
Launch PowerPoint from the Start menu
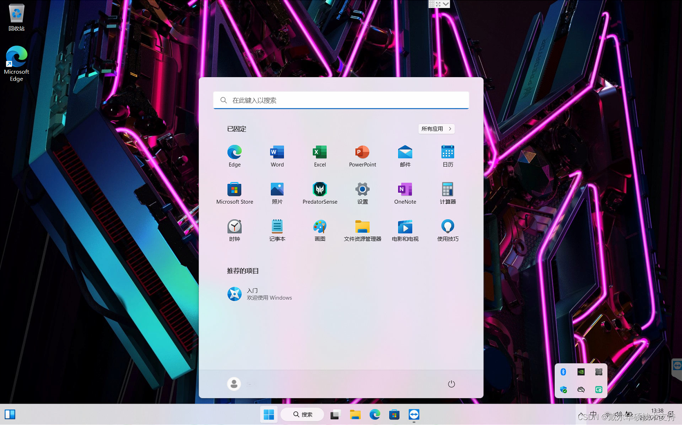[x=363, y=156]
